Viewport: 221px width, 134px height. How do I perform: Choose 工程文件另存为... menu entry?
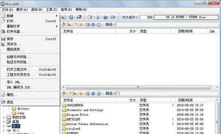(30, 74)
